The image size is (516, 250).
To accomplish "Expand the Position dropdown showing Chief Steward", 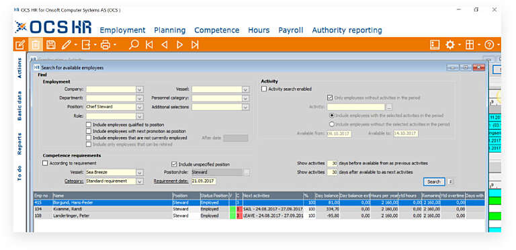I will [x=140, y=107].
